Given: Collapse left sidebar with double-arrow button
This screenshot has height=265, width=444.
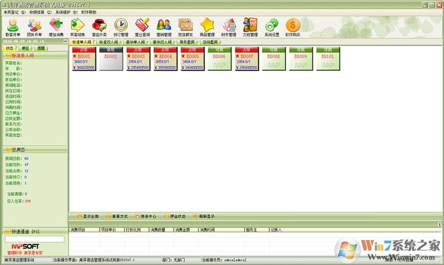Looking at the screenshot, I should click(x=64, y=42).
